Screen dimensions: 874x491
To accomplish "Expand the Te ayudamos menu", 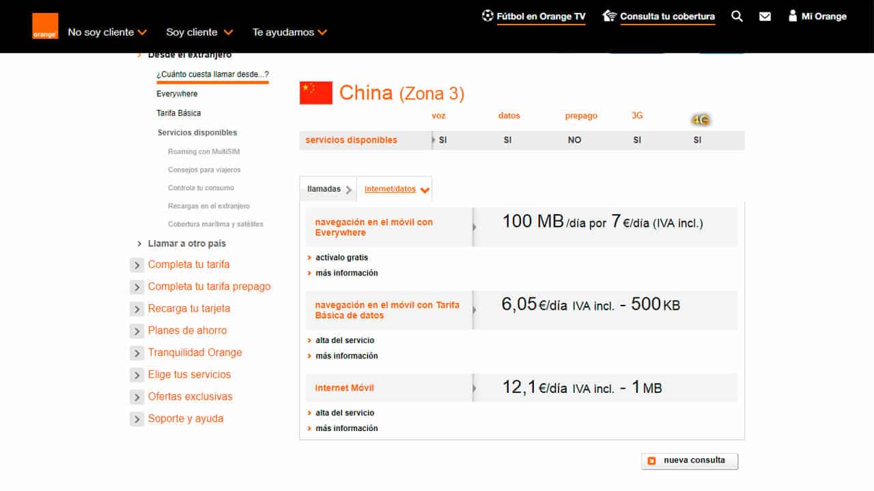I will tap(290, 32).
